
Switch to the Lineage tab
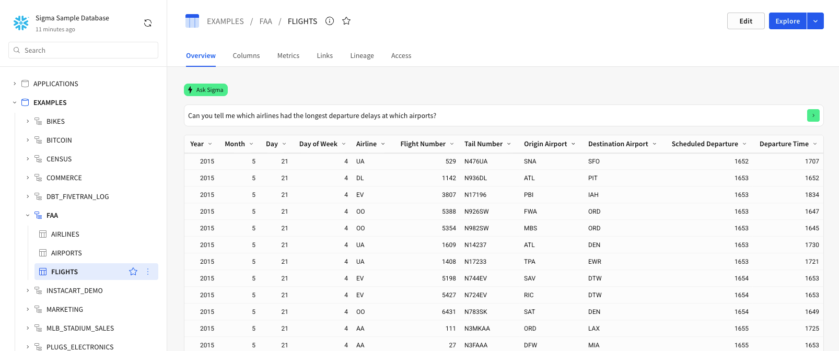[362, 56]
